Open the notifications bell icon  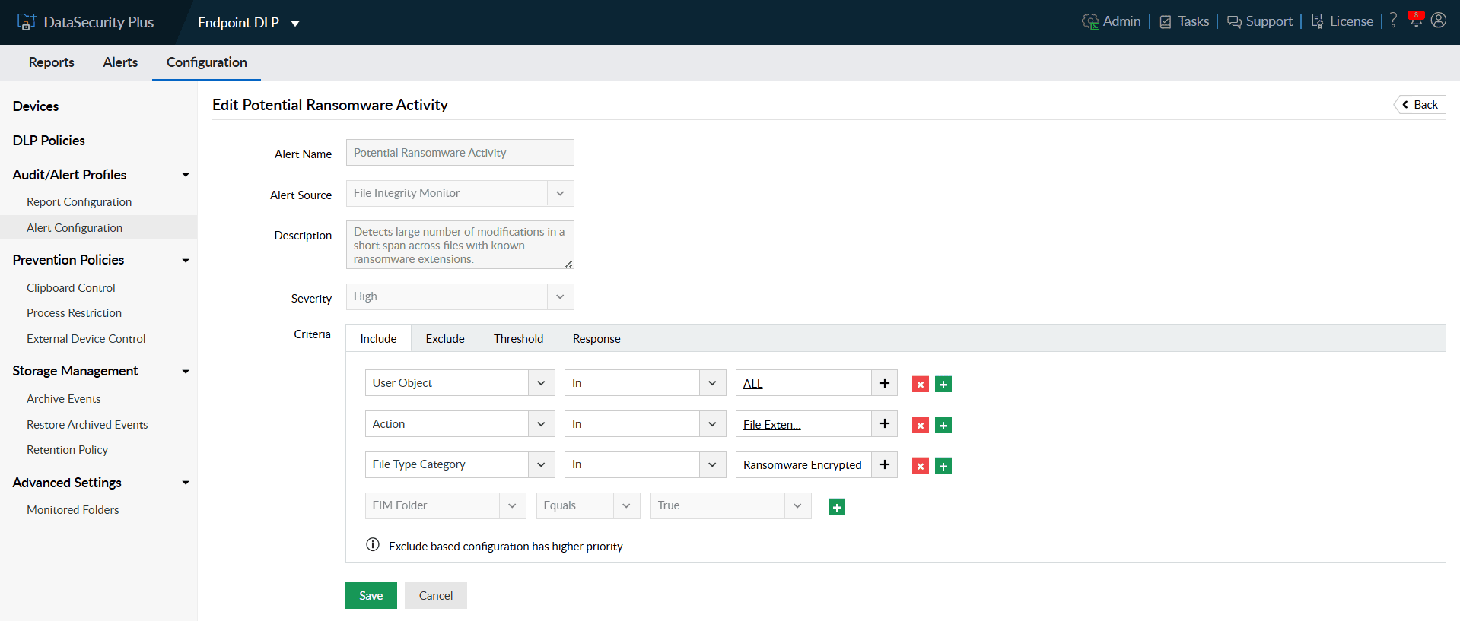[1415, 20]
